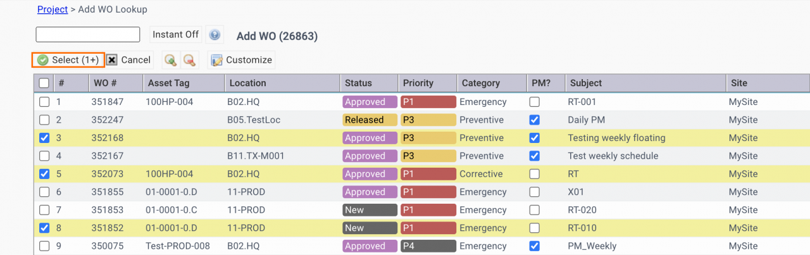
Task: Click the gray P4 priority badge
Action: coord(428,246)
